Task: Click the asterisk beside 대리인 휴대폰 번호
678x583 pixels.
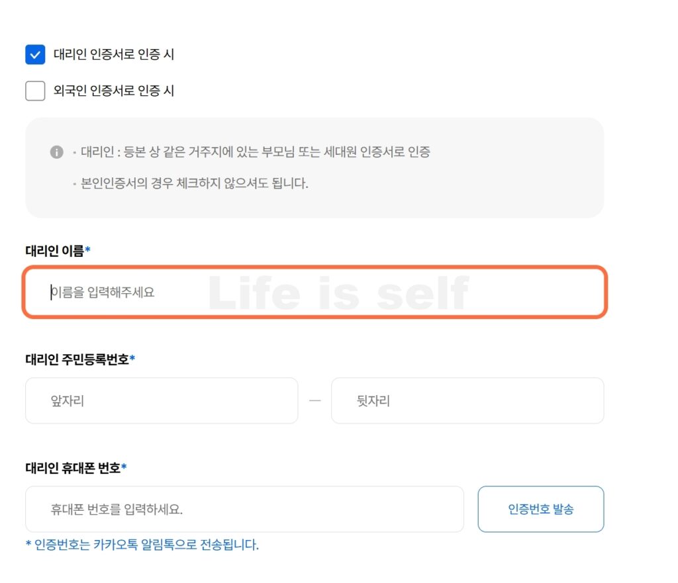Action: pos(124,468)
